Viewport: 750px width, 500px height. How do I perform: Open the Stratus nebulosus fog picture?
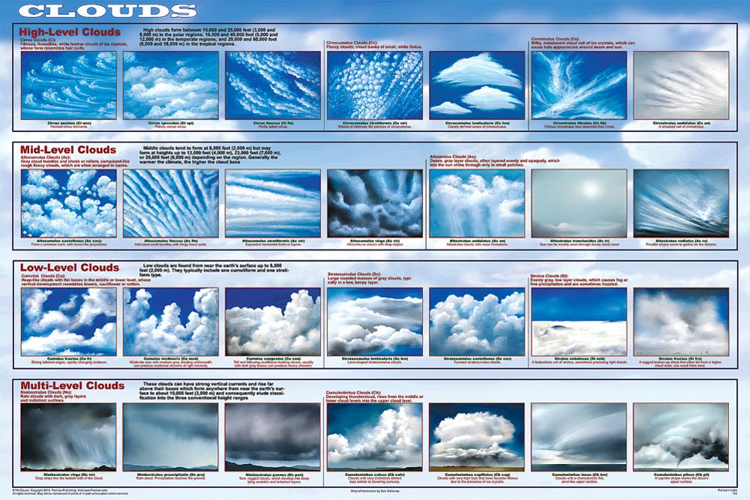pos(579,322)
